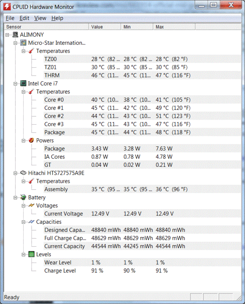
Task: Select the TZ01 temperature row
Action: (143, 67)
